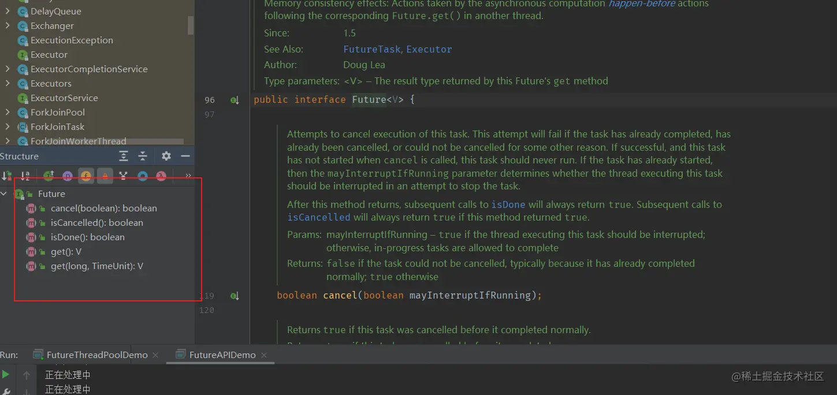Select isCancelled(): boolean in Structure
This screenshot has width=837, height=395.
pyautogui.click(x=97, y=223)
